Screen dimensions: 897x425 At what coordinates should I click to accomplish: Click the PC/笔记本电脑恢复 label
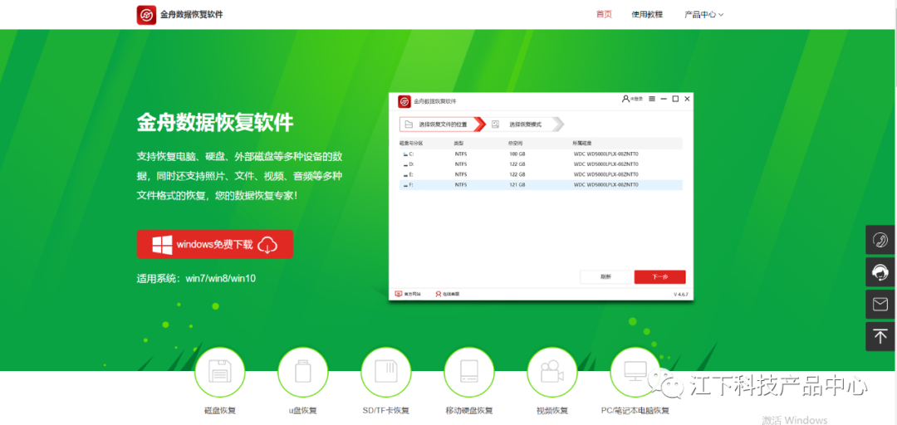635,411
